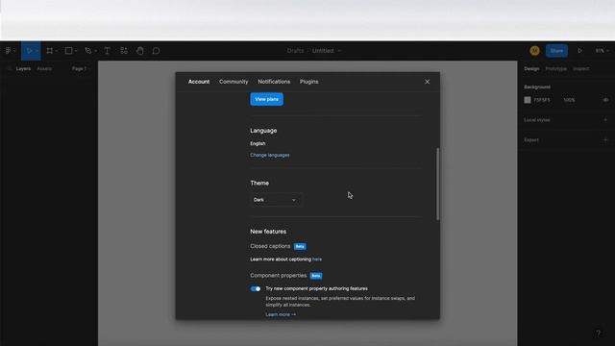Click the background color swatch
The width and height of the screenshot is (615, 346).
click(528, 100)
